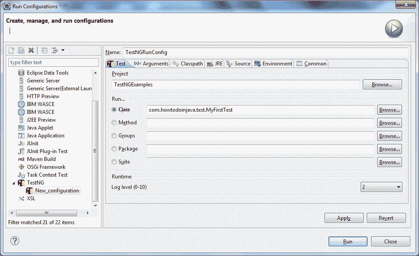Click the Maven Build m2 icon
Viewport: 419px width, 256px height.
[21, 159]
